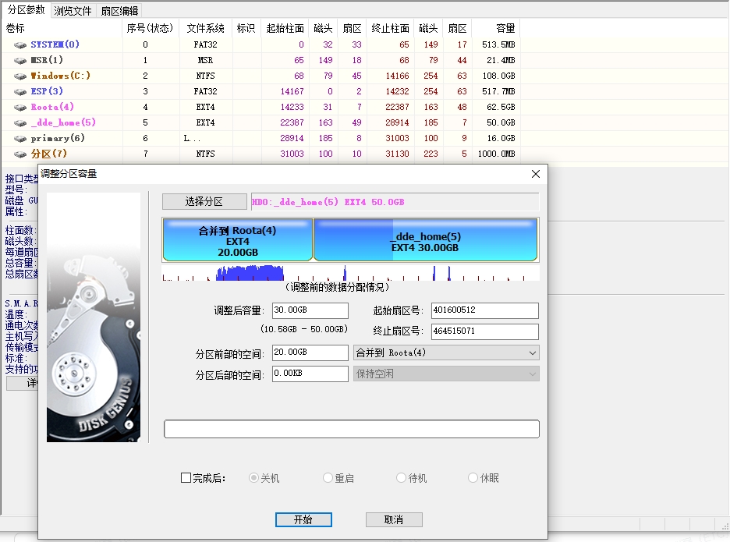730x542 pixels.
Task: Open the 保持空闲 dropdown
Action: pyautogui.click(x=446, y=374)
